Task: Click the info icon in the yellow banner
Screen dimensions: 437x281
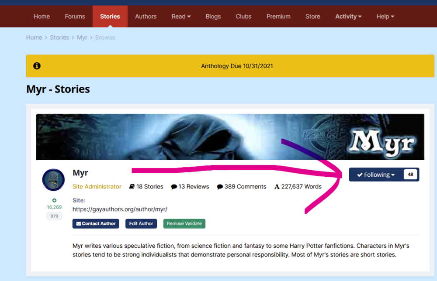Action: click(37, 66)
